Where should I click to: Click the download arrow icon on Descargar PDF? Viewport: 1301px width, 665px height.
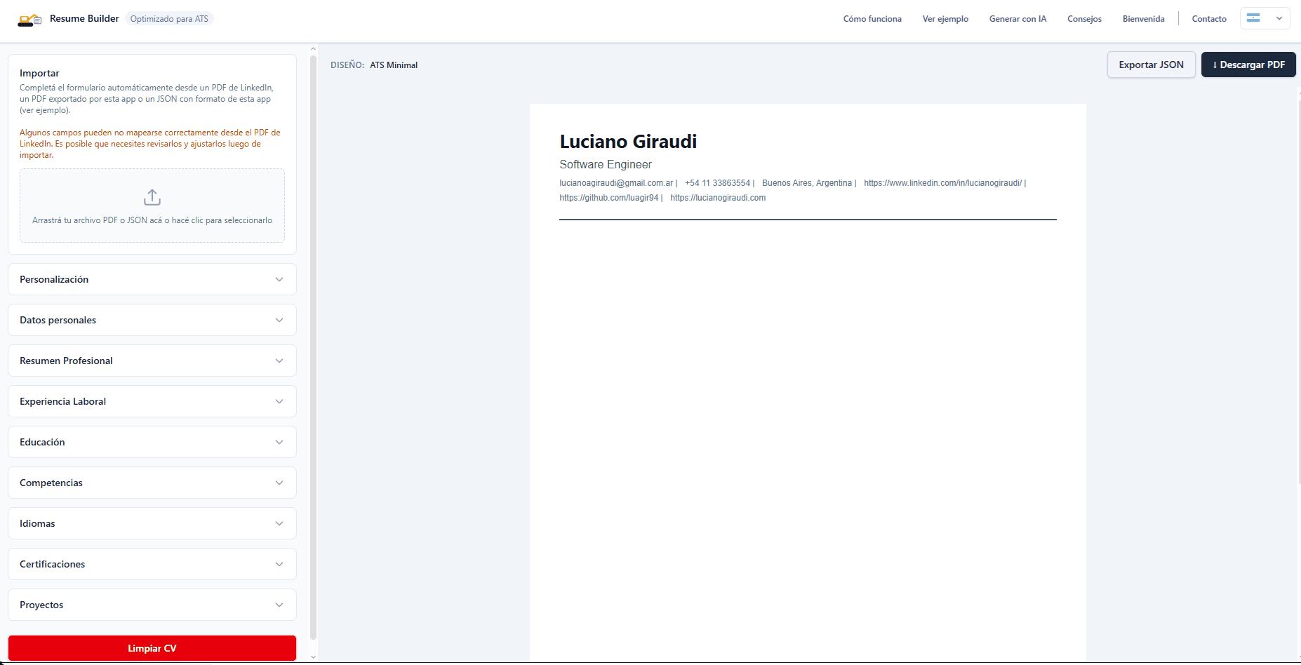pos(1215,65)
